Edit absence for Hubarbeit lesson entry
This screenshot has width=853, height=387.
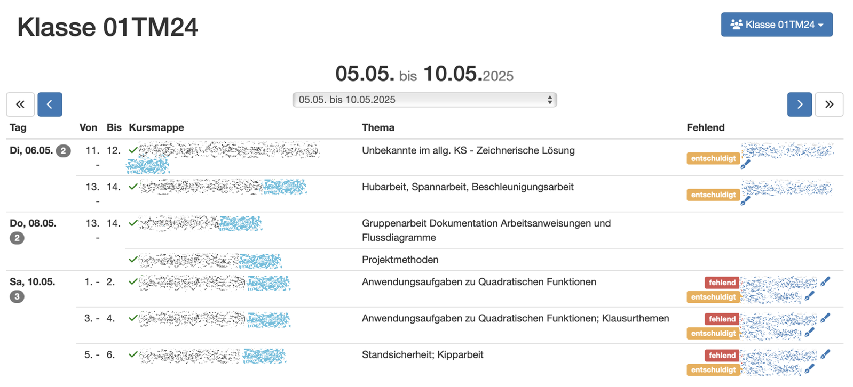pyautogui.click(x=745, y=201)
